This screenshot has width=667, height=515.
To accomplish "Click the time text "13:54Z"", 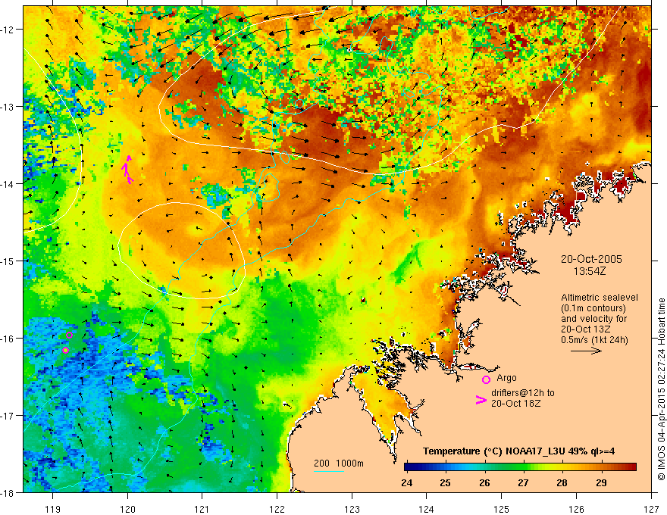I will [589, 271].
